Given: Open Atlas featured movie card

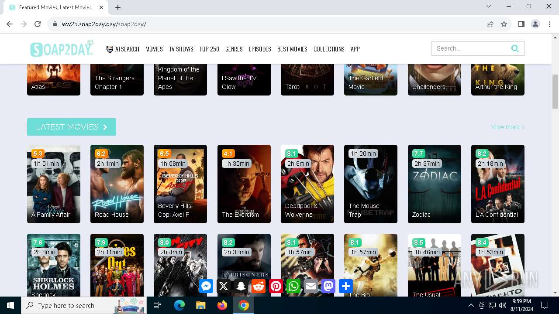Looking at the screenshot, I should 54,80.
